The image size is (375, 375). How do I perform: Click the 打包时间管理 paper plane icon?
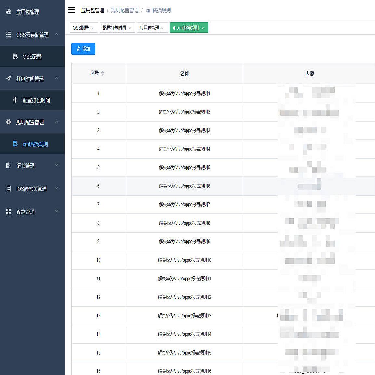point(9,78)
